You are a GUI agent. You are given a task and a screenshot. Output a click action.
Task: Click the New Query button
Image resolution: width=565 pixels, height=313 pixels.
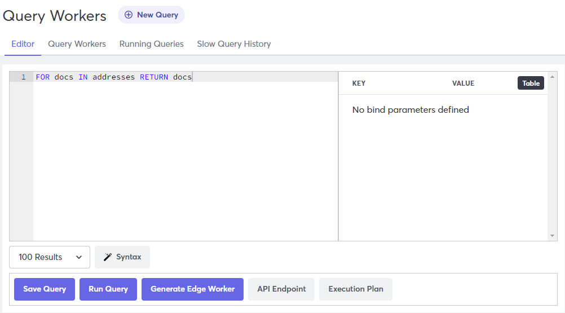(151, 15)
